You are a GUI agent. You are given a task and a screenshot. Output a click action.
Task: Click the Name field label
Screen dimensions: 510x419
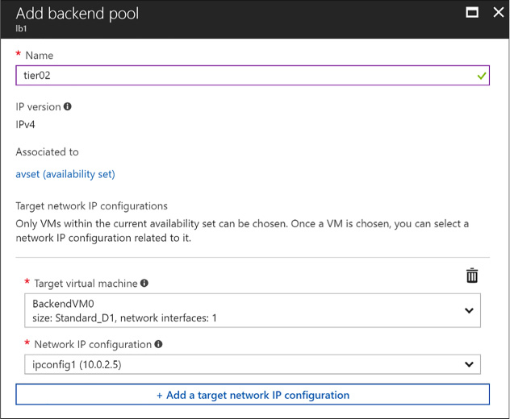tap(40, 56)
